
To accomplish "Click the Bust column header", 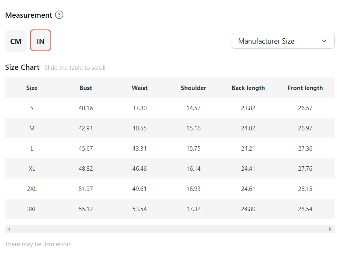I will coord(86,88).
